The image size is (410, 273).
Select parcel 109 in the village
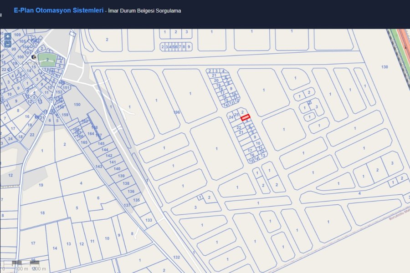17,35
